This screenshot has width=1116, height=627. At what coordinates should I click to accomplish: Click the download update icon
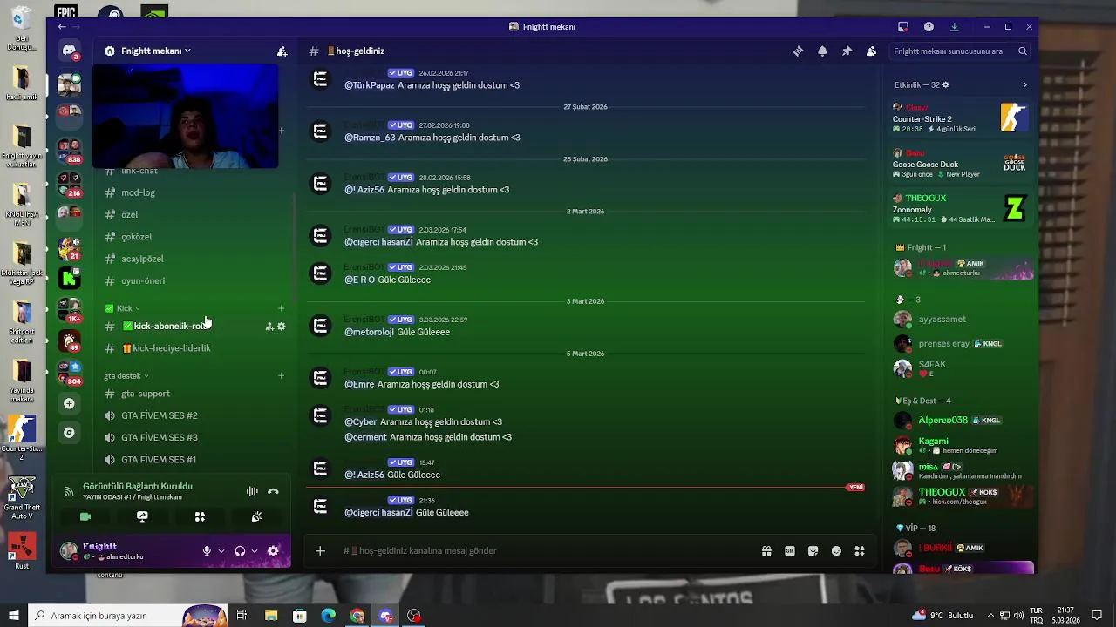pos(954,27)
